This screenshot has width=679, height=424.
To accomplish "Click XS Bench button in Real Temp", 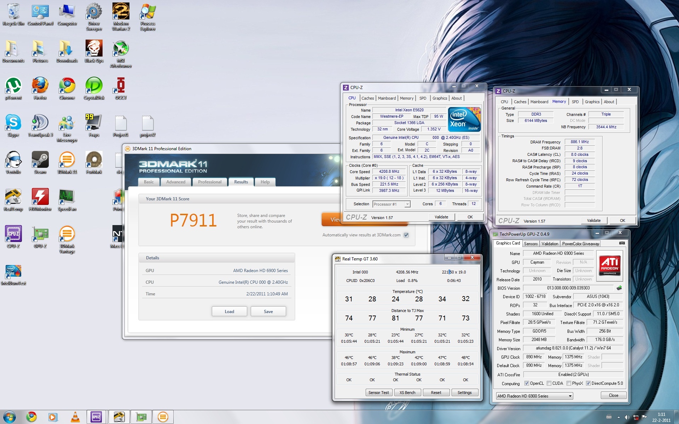I will click(x=407, y=393).
